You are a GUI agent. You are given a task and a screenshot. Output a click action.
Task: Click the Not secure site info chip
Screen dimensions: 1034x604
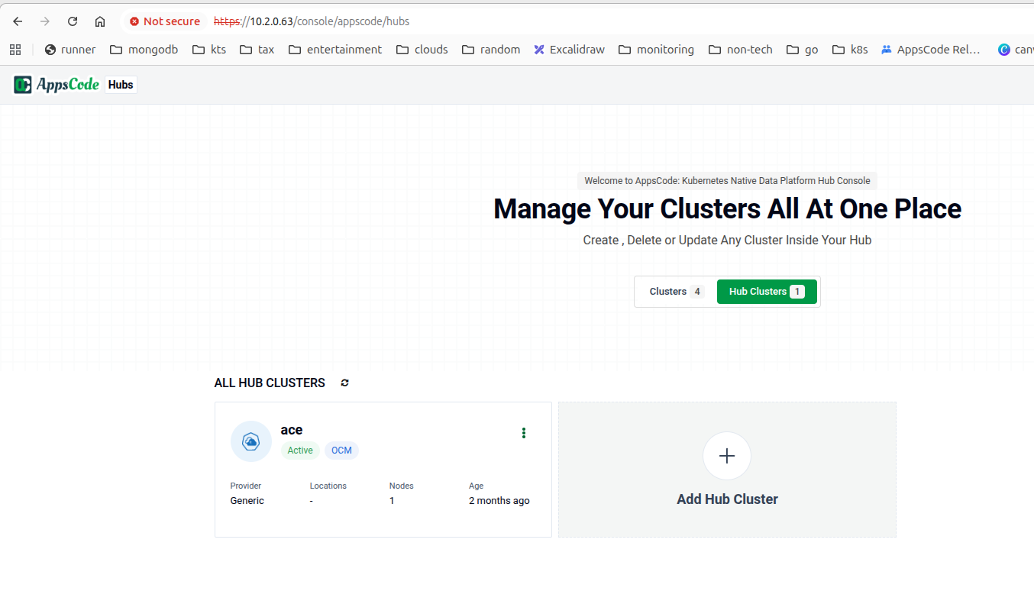click(x=165, y=21)
